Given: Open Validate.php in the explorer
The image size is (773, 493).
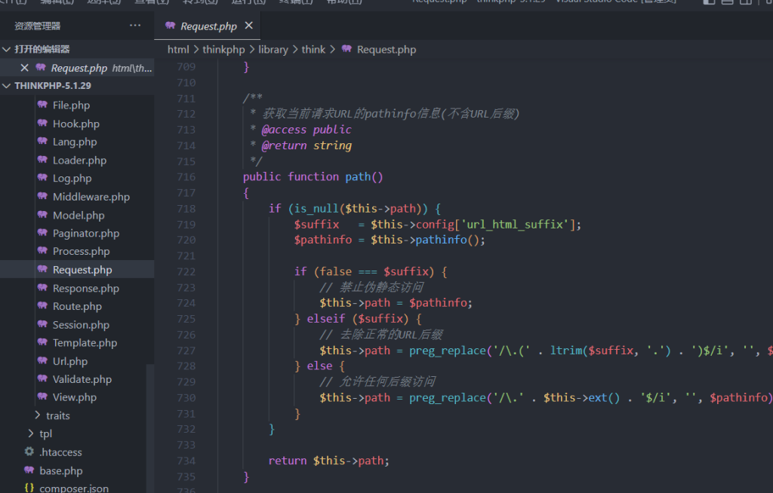Looking at the screenshot, I should click(x=82, y=379).
